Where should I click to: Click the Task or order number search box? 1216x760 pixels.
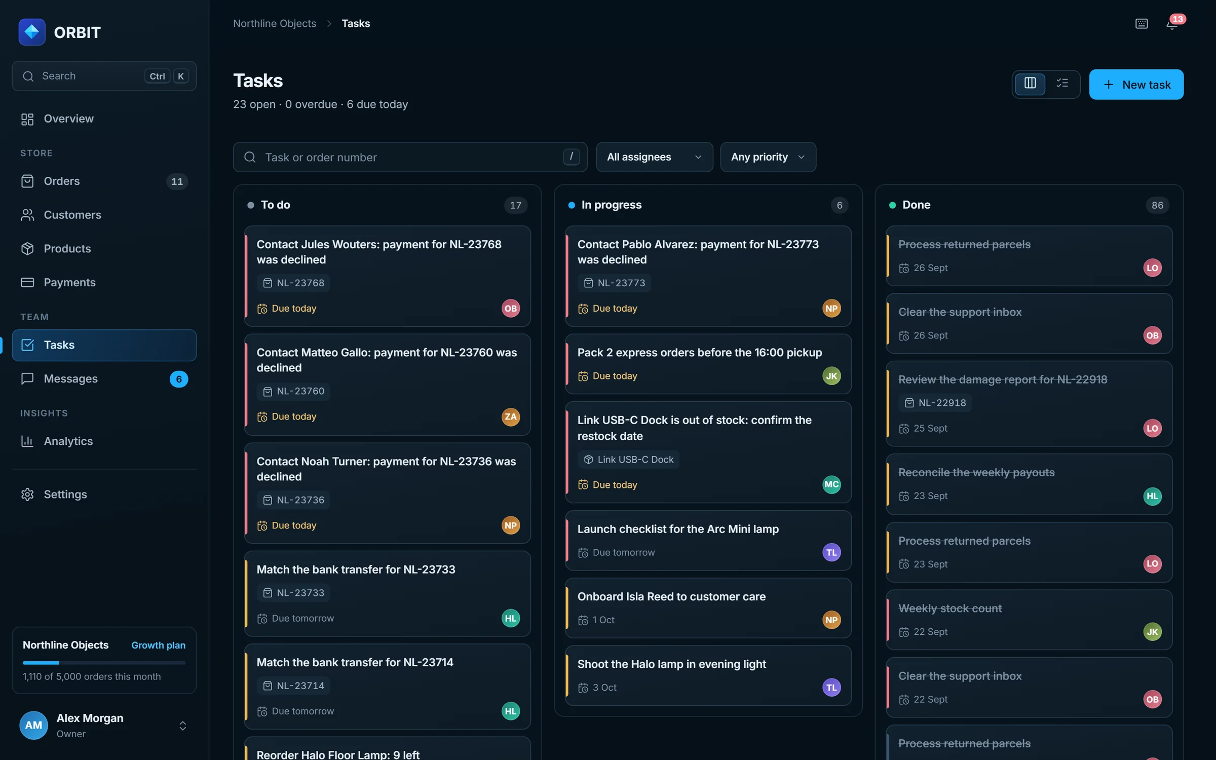tap(410, 157)
